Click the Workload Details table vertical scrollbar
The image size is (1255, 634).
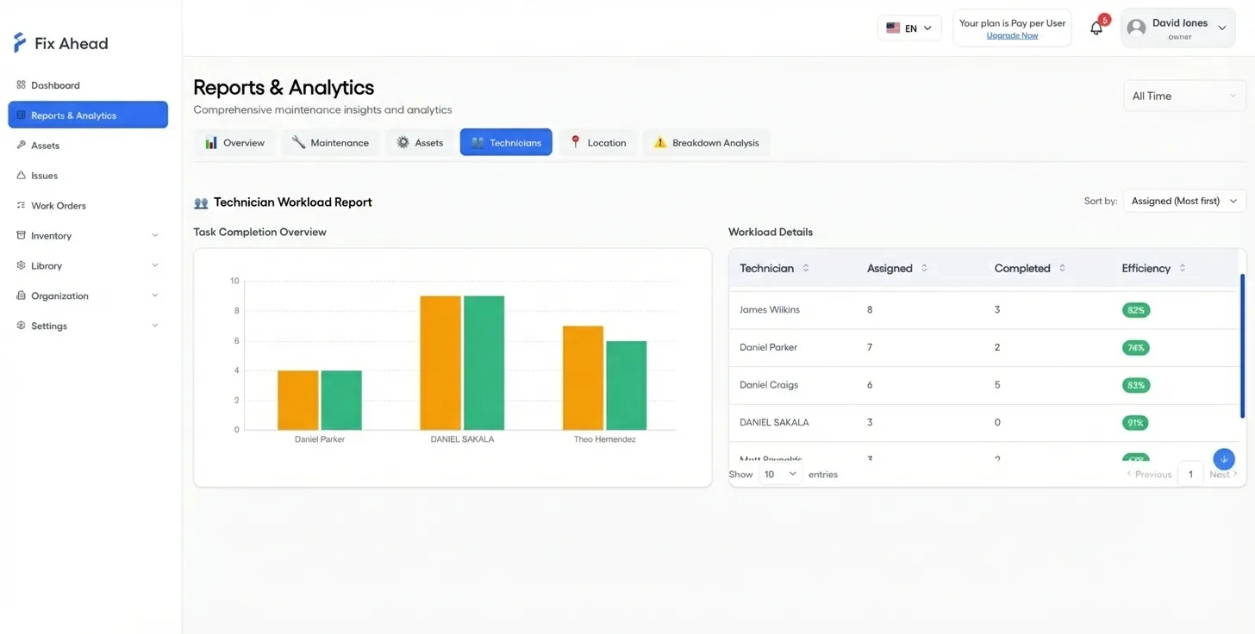pos(1242,346)
